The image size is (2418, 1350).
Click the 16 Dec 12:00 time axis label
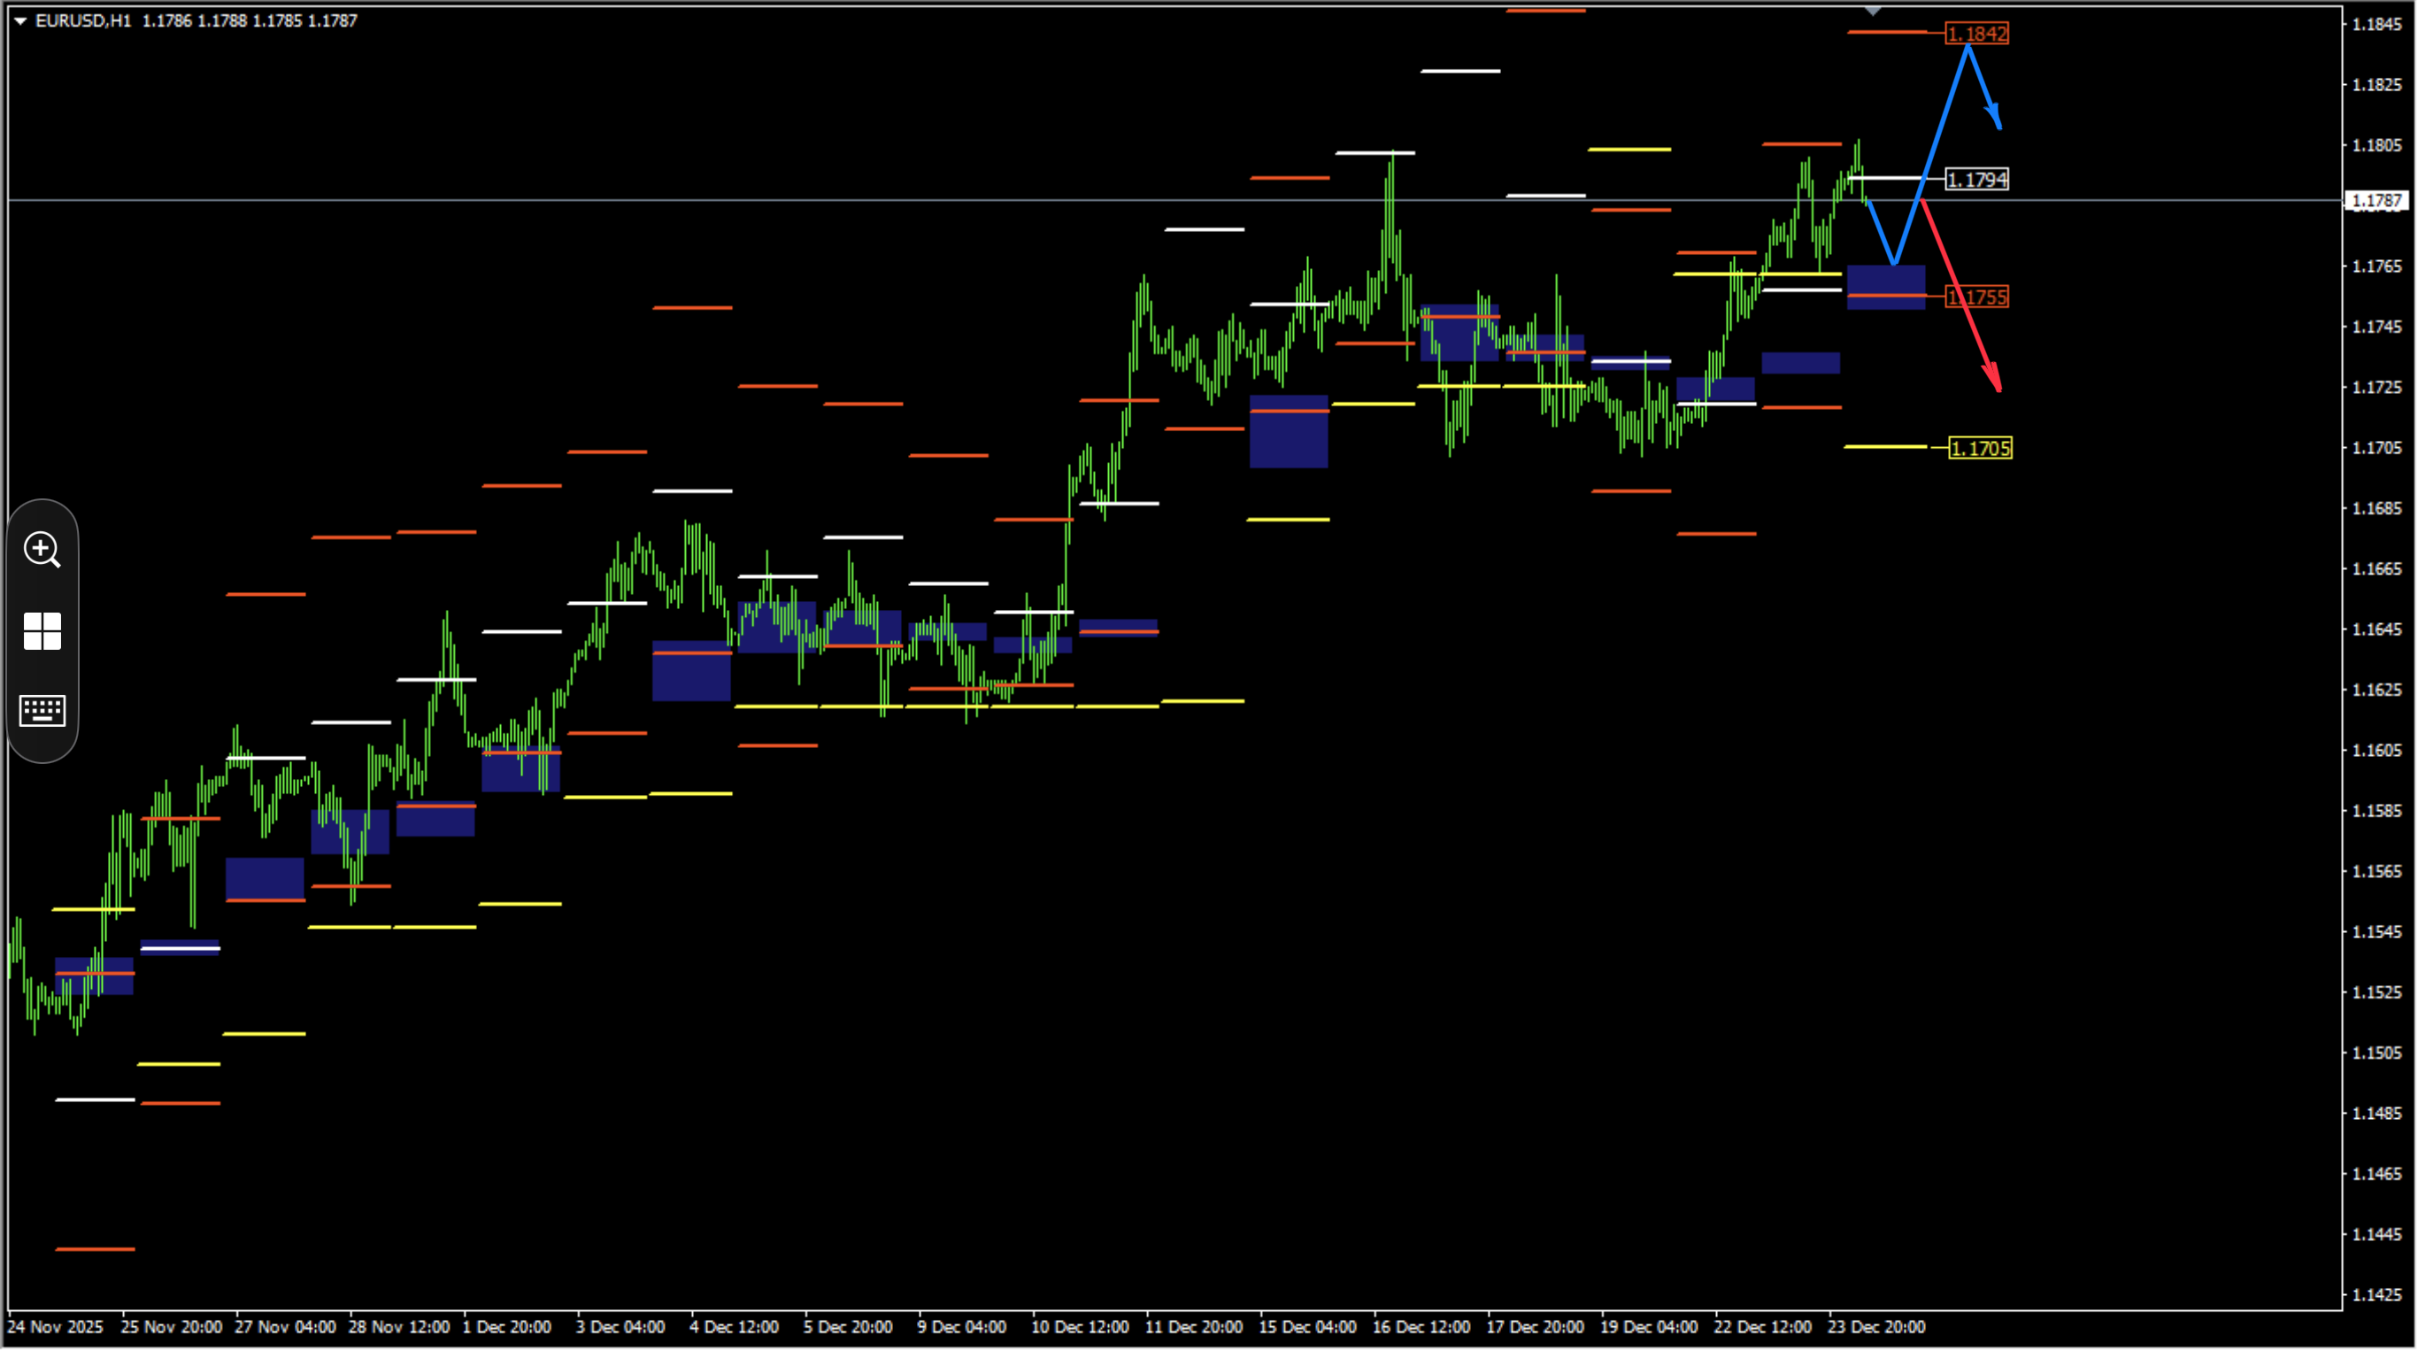1422,1328
